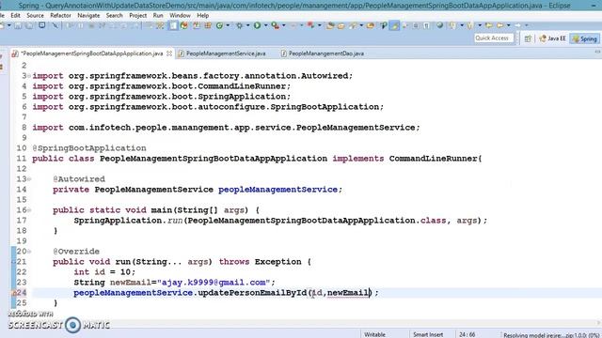The height and width of the screenshot is (338, 602).
Task: Click the Last Edit Location icon
Action: (x=489, y=25)
